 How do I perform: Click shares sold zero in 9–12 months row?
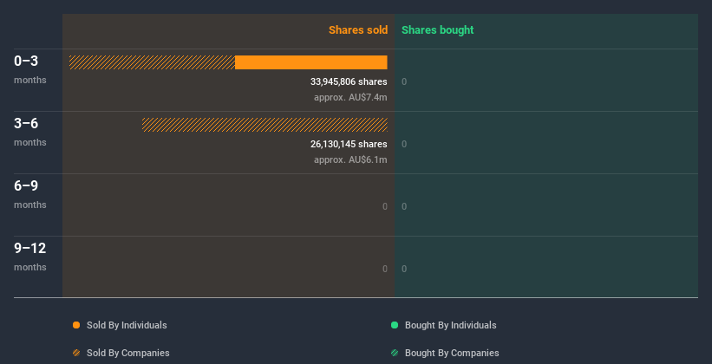(384, 269)
